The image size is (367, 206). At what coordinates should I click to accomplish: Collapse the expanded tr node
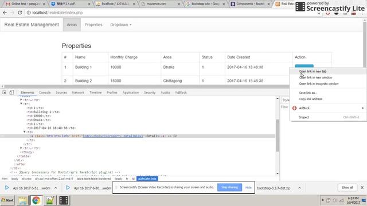21,104
